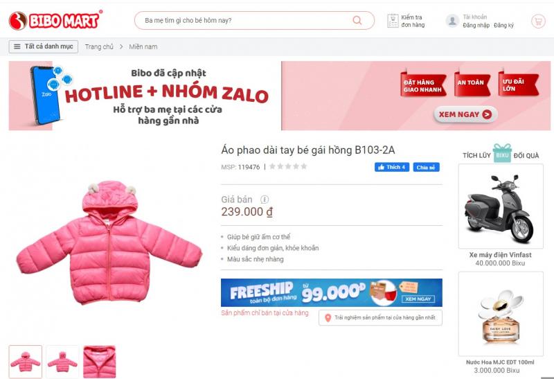
Task: Click the Trang chủ breadcrumb
Action: click(x=99, y=46)
